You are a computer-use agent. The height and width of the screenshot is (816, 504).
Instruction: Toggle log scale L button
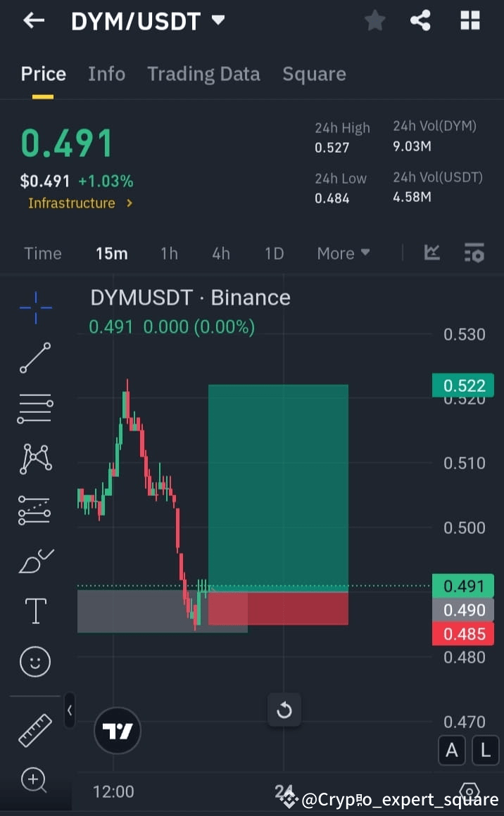[485, 751]
